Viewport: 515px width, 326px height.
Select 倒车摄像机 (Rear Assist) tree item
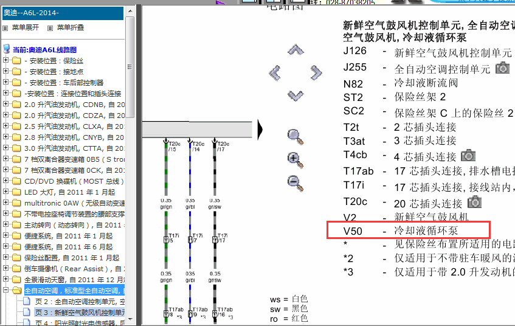point(75,269)
